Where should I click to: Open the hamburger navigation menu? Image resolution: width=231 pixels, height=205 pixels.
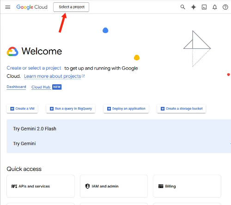(x=8, y=7)
